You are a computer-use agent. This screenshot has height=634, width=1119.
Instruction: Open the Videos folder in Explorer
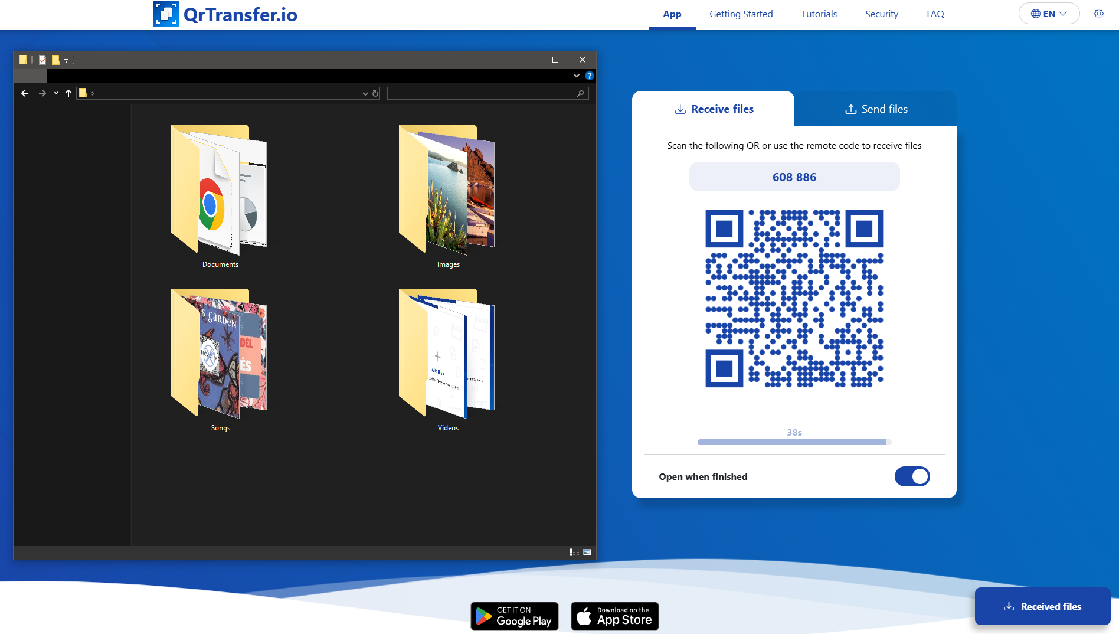pos(448,360)
